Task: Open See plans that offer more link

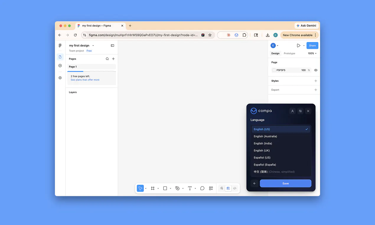Action: (x=85, y=80)
